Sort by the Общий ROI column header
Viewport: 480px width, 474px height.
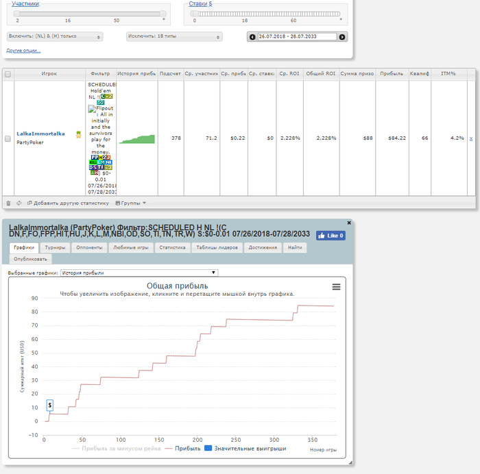[x=321, y=74]
